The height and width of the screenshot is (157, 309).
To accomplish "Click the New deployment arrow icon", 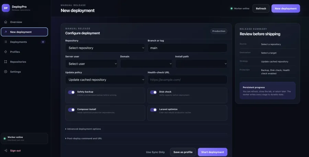I will point(5,32).
